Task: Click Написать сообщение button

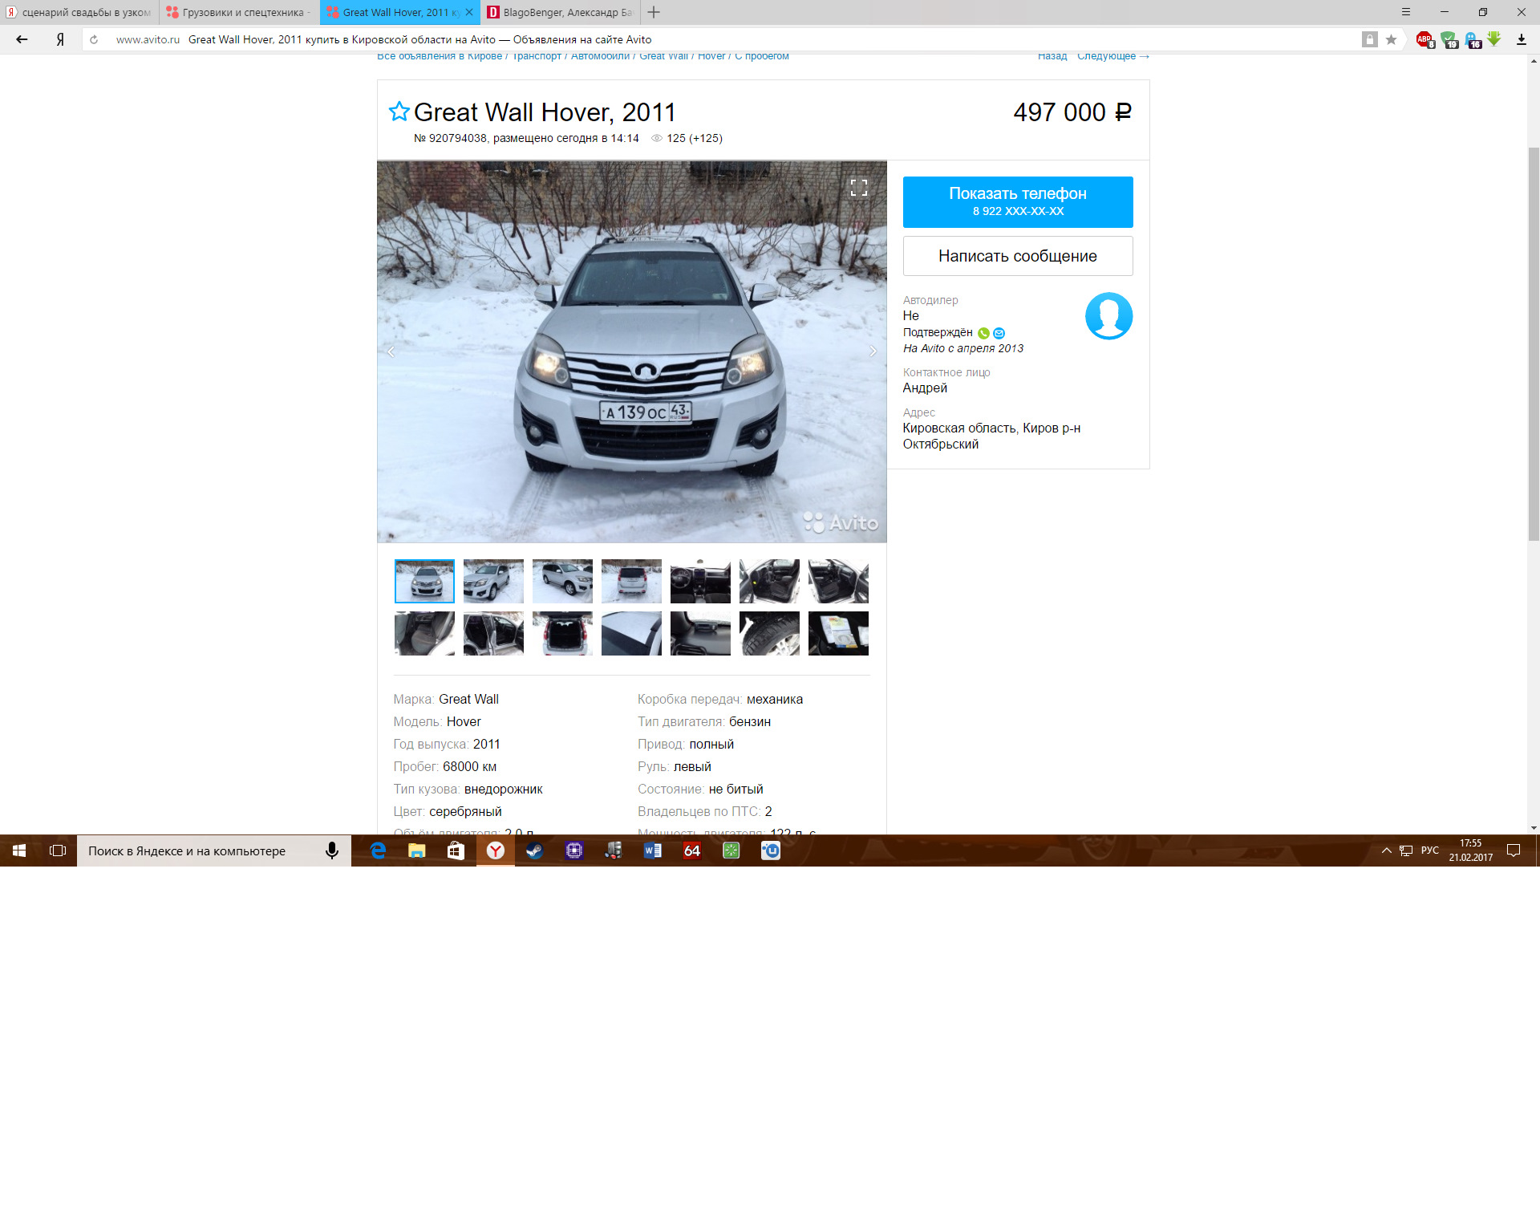Action: tap(1018, 256)
